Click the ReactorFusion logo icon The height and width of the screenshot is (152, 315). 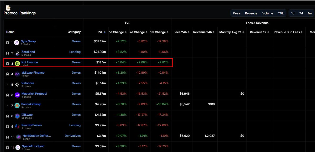click(17, 126)
